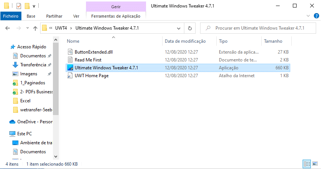Open the Ficheiro menu
Viewport: 321px width, 169px height.
point(11,16)
